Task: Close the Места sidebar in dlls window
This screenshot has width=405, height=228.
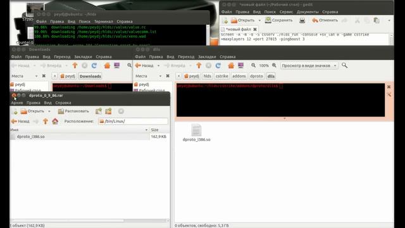Action: pyautogui.click(x=168, y=76)
